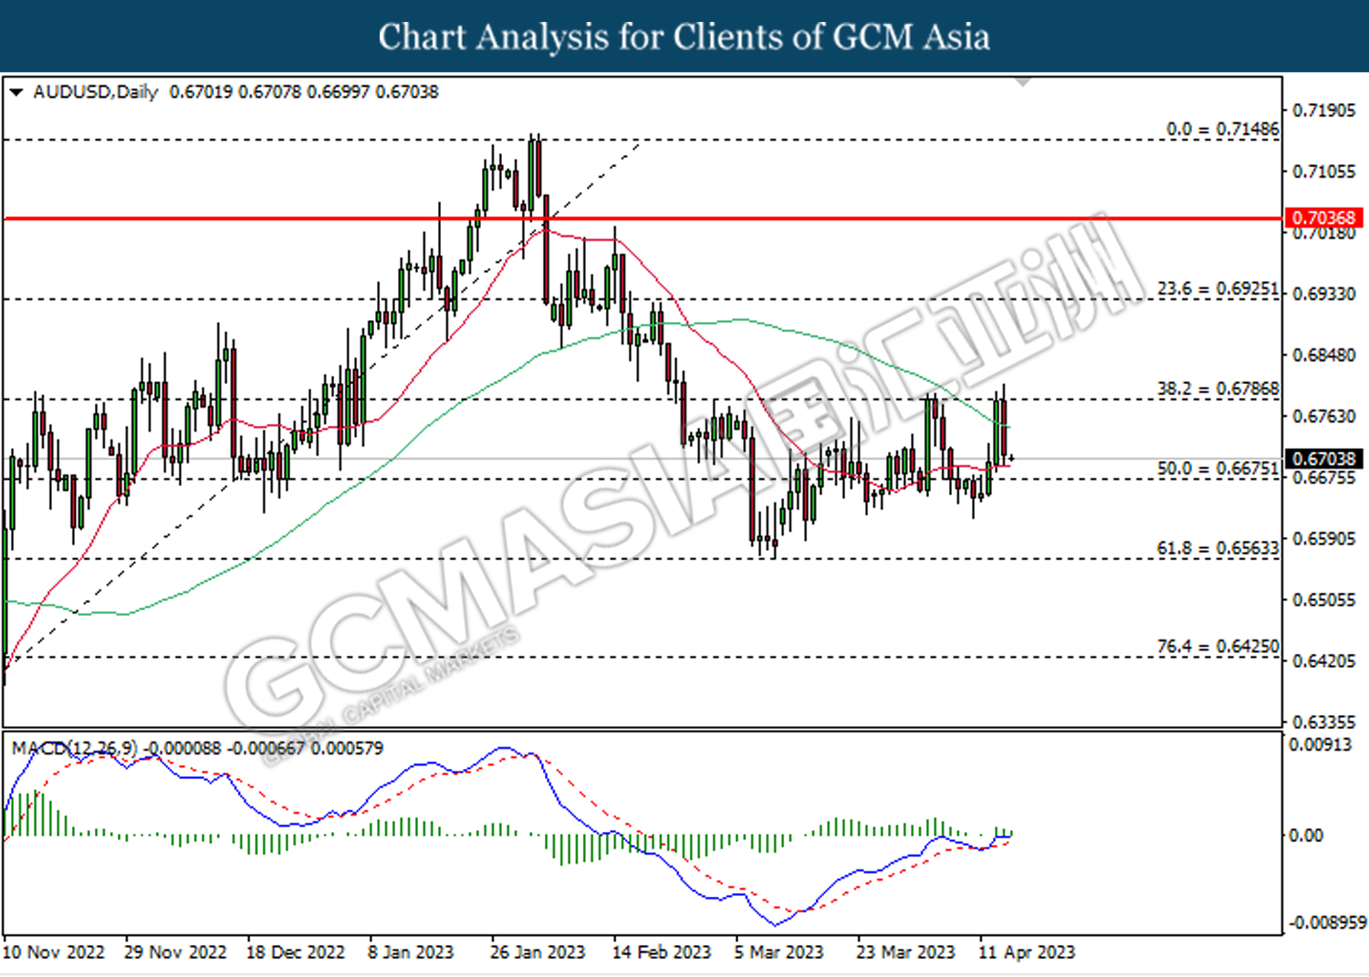
Task: Click the 23 Mar 2023 date label
Action: click(x=905, y=952)
